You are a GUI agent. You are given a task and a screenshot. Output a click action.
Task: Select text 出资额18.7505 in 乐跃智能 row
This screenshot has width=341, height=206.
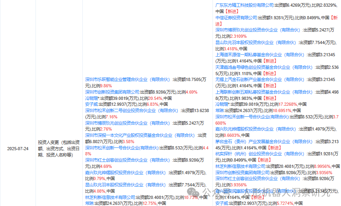tap(187, 79)
